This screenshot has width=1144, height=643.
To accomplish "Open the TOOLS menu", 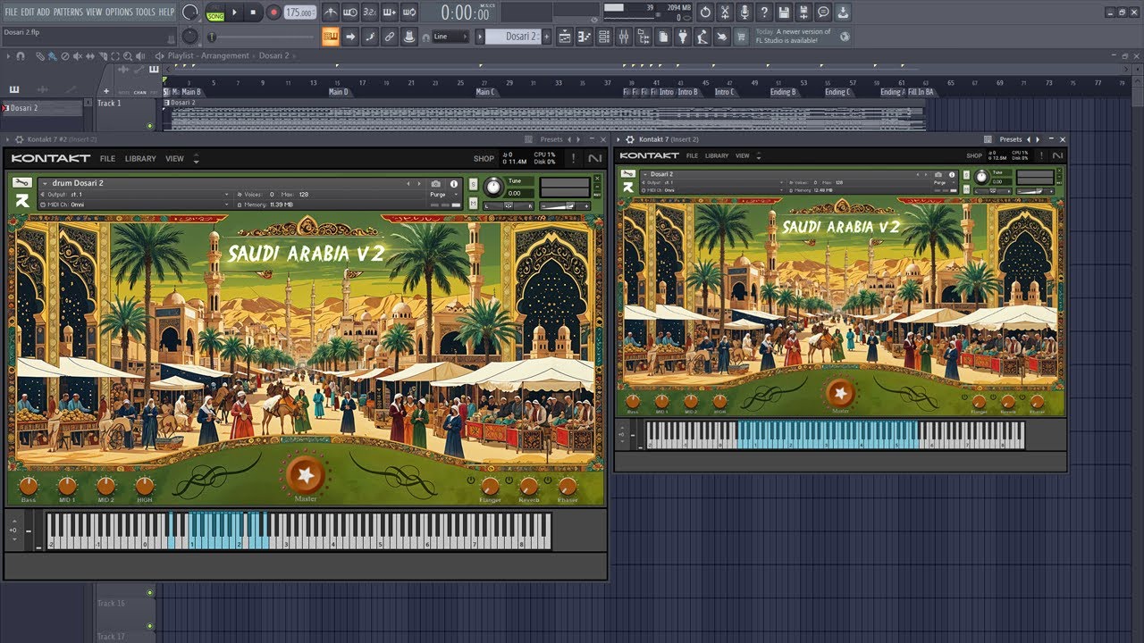I will coord(146,12).
